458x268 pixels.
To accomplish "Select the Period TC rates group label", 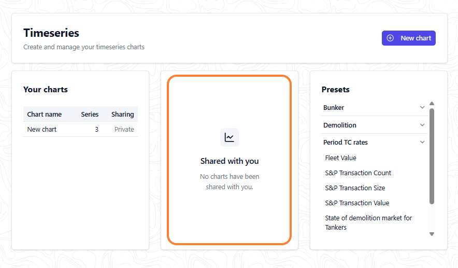I will click(x=345, y=143).
